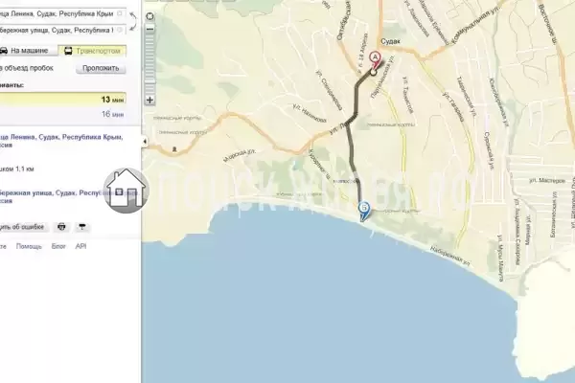The image size is (575, 383).
Task: Click route start marker A on map
Action: pyautogui.click(x=375, y=61)
